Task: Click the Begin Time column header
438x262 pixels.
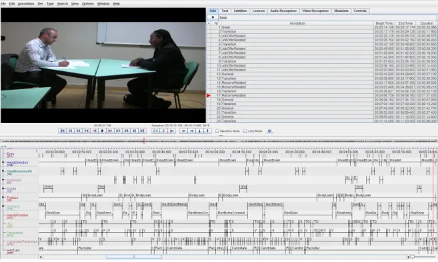Action: (384, 23)
